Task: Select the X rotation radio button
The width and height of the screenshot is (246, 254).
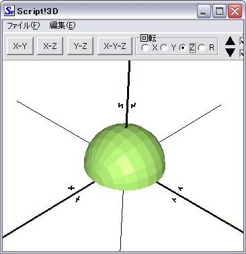Action: (x=145, y=48)
